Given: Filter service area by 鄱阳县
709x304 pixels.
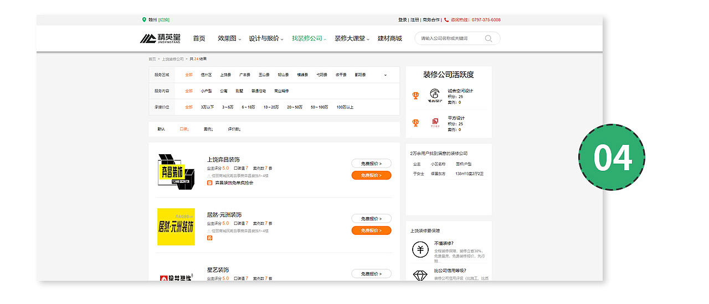Looking at the screenshot, I should pos(361,75).
